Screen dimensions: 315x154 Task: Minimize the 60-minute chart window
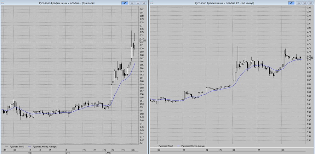pyautogui.click(x=299, y=3)
